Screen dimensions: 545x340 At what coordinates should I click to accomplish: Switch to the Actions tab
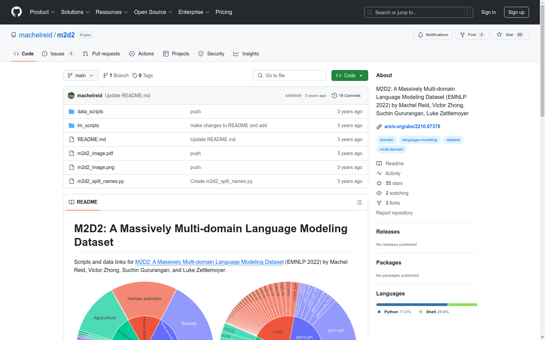(142, 54)
